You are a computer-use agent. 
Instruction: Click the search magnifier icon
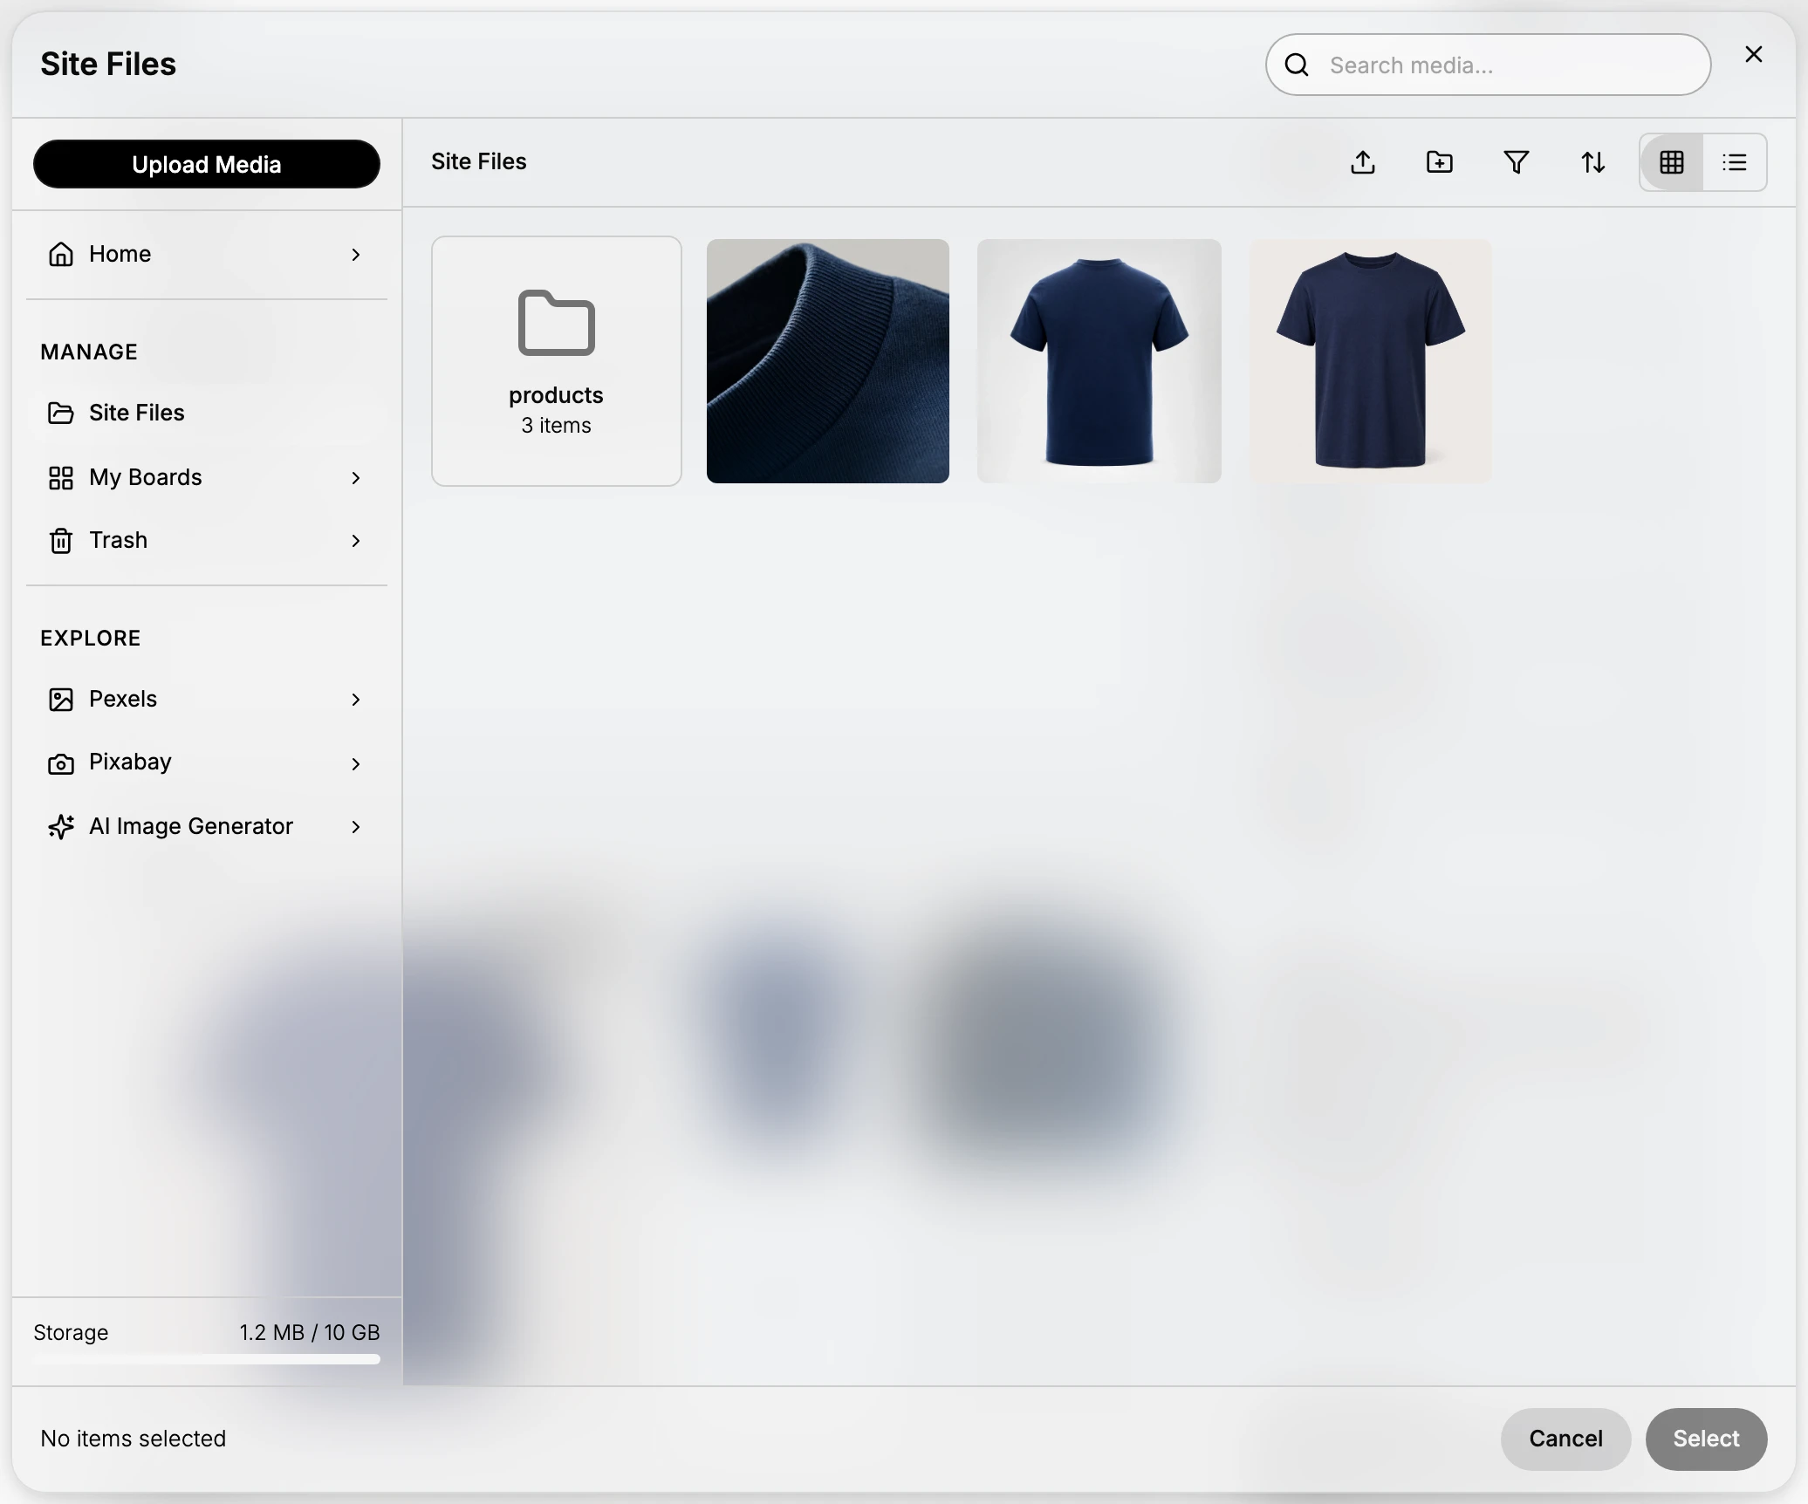[1297, 65]
